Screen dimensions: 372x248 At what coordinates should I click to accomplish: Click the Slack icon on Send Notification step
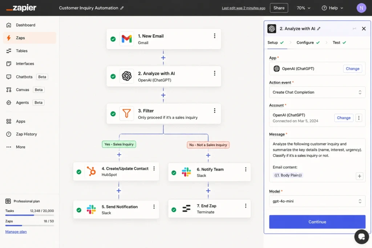(91, 210)
